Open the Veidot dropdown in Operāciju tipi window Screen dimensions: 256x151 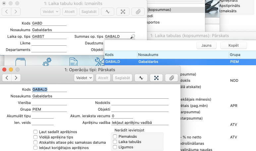point(84,78)
